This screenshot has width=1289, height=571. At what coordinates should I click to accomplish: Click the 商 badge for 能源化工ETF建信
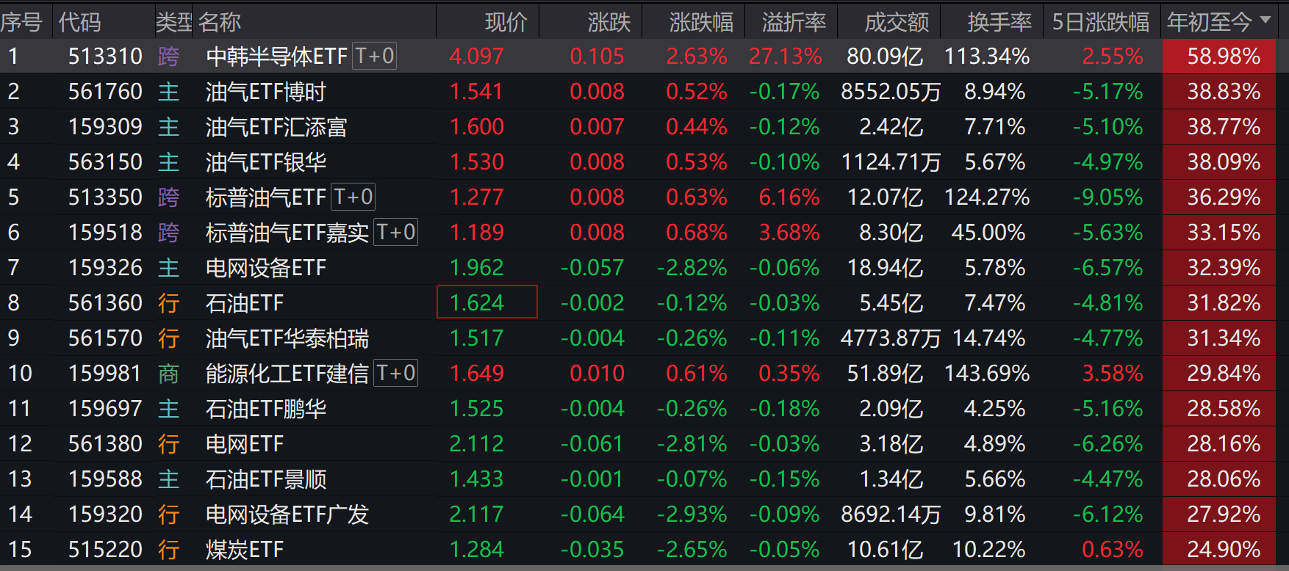pyautogui.click(x=169, y=373)
